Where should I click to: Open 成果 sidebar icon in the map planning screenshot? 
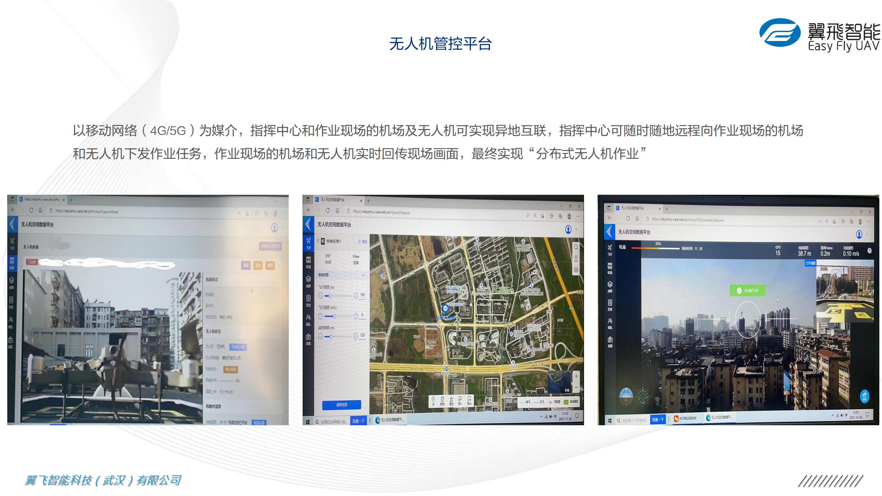(x=308, y=281)
